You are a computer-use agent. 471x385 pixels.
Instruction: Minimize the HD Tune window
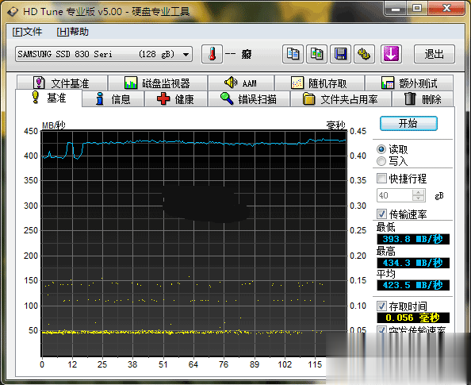tap(396, 9)
